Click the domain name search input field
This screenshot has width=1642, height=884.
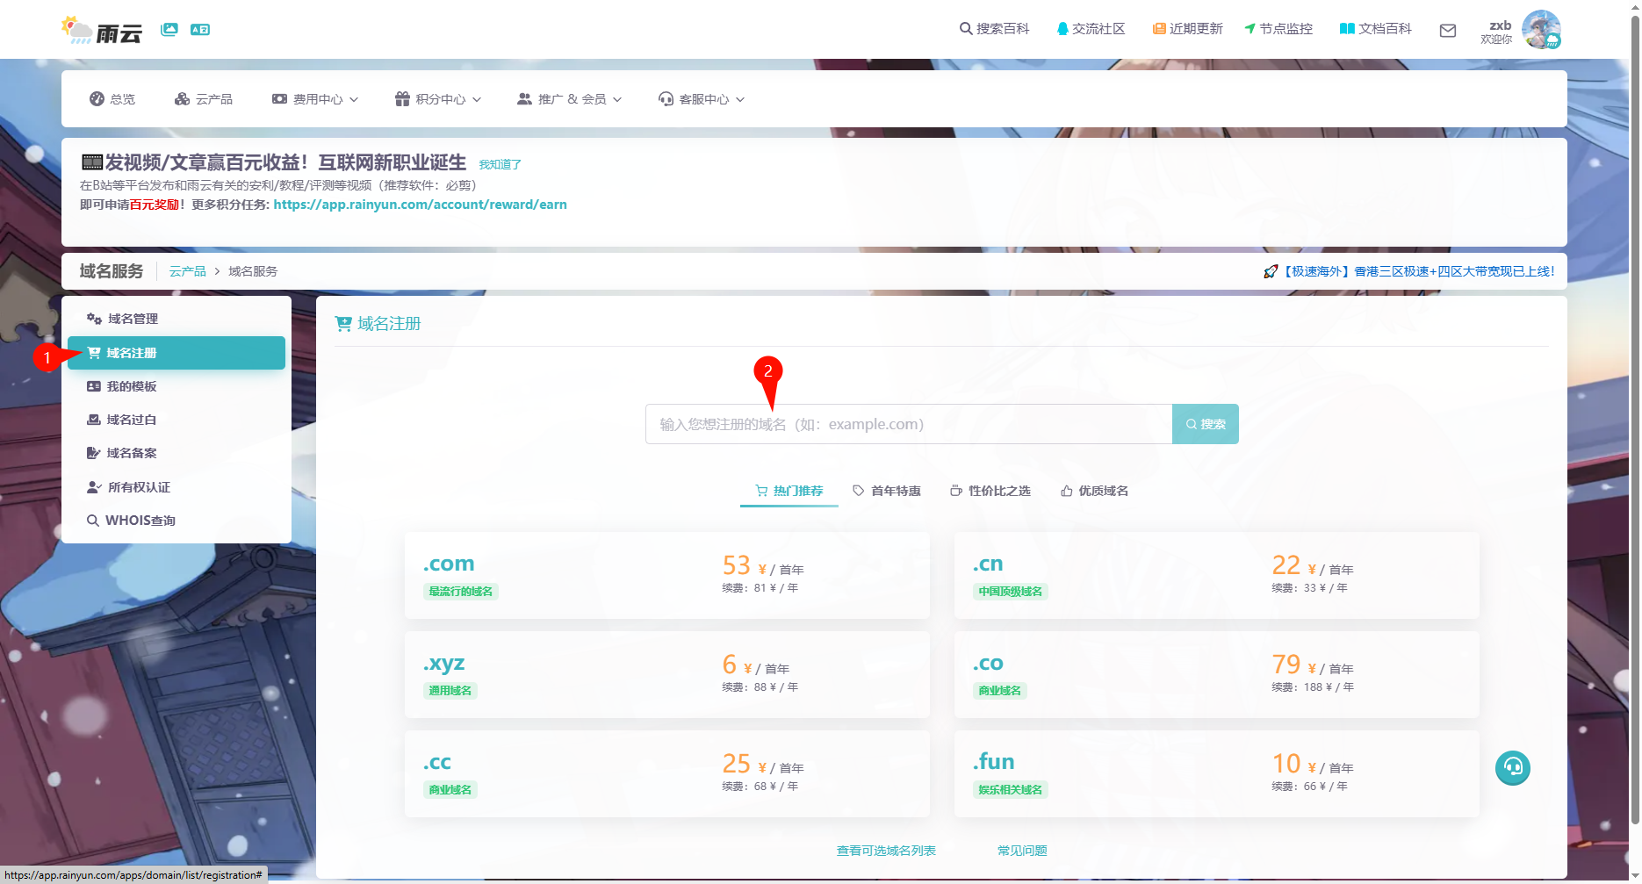pyautogui.click(x=908, y=424)
